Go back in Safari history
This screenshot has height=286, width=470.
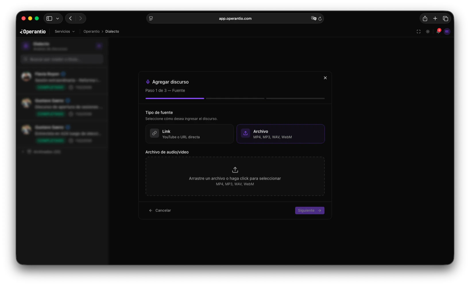[x=71, y=18]
